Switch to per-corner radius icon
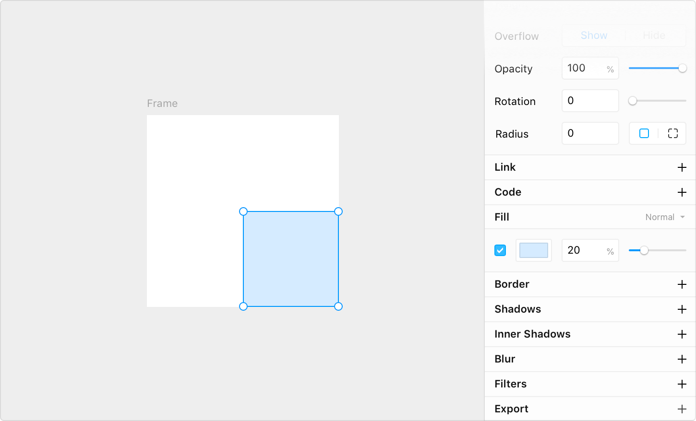The image size is (696, 421). 672,133
